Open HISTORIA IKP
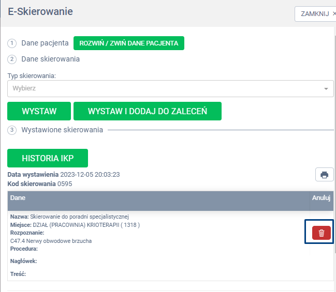Screen dimensions: 336x292 pos(48,158)
